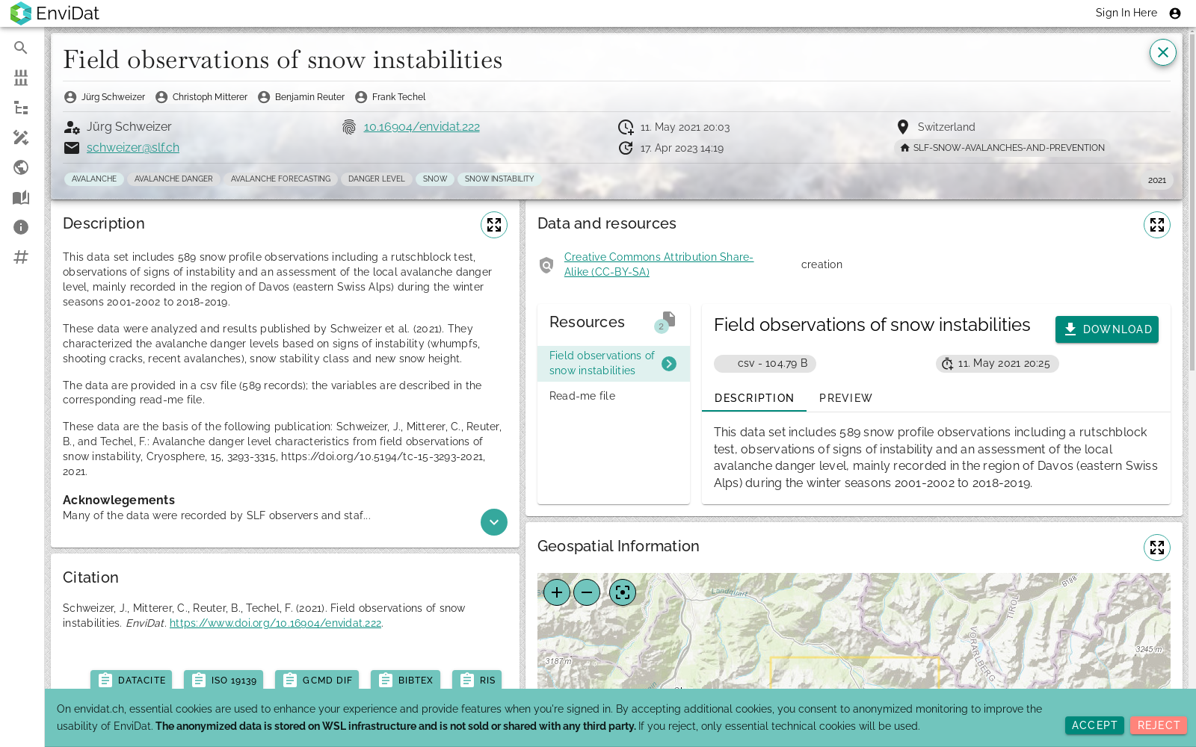Screen dimensions: 1196x747
Task: Open the search icon in the sidebar
Action: (21, 48)
